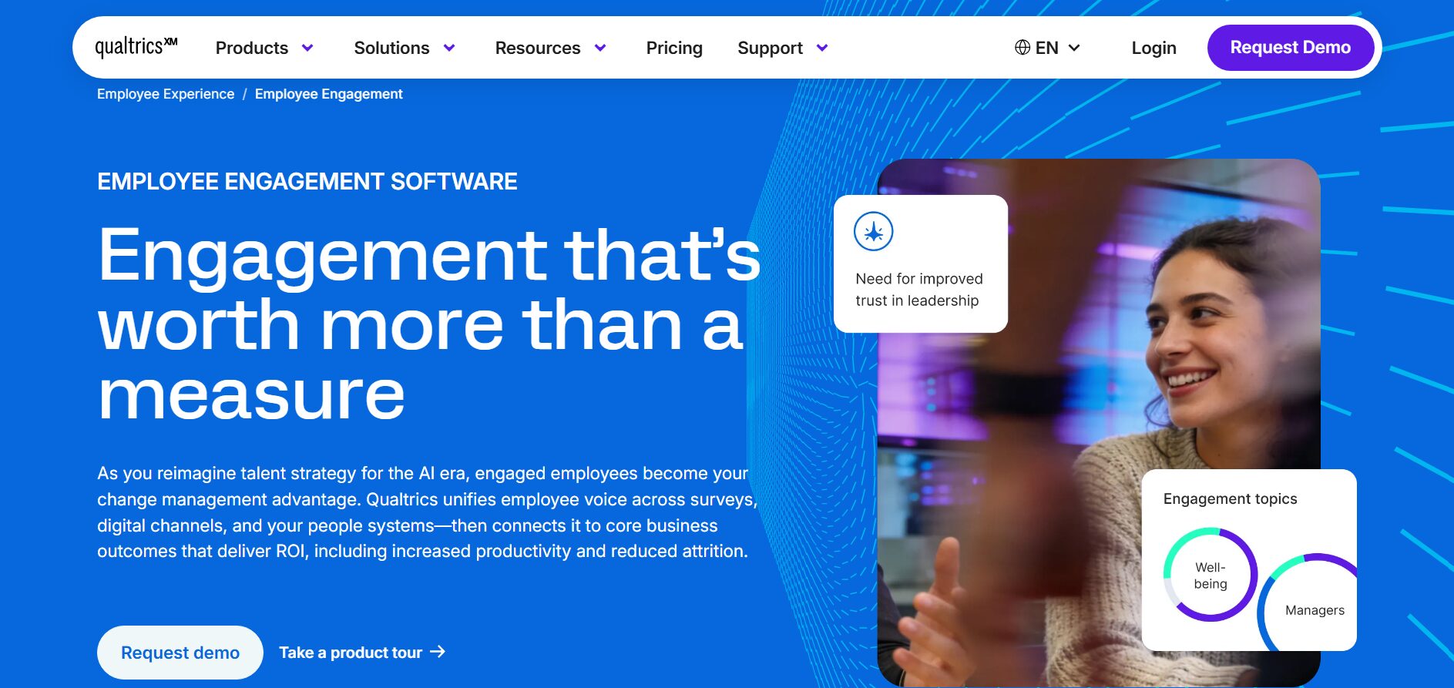Click the Qualtrics XM logo
The width and height of the screenshot is (1454, 688).
point(136,47)
